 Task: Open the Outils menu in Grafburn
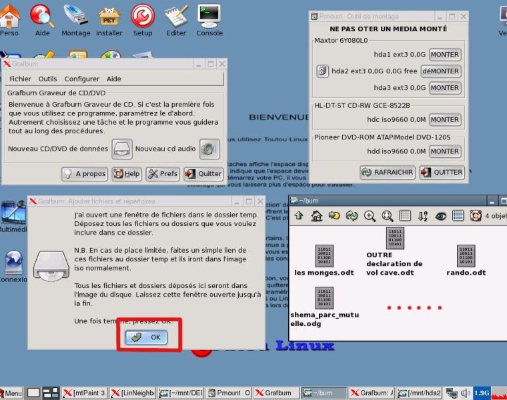[x=47, y=79]
